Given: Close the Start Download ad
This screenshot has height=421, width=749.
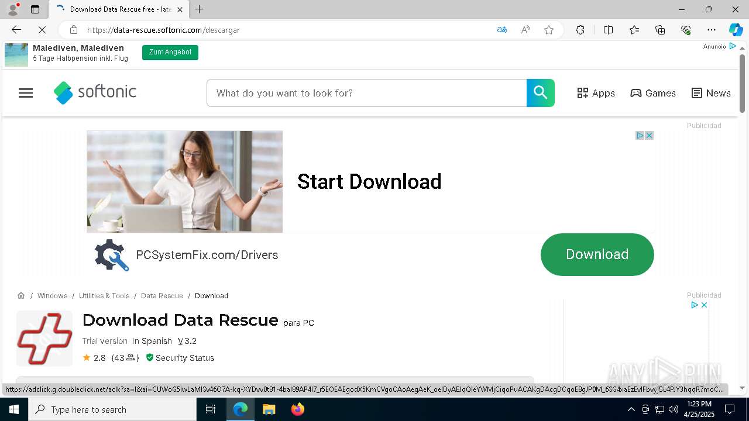Looking at the screenshot, I should 649,135.
